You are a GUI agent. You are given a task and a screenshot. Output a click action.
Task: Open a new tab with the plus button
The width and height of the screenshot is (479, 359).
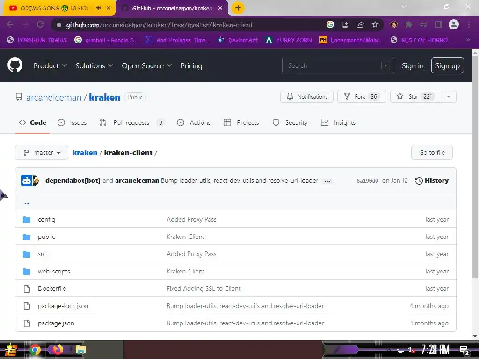point(238,8)
